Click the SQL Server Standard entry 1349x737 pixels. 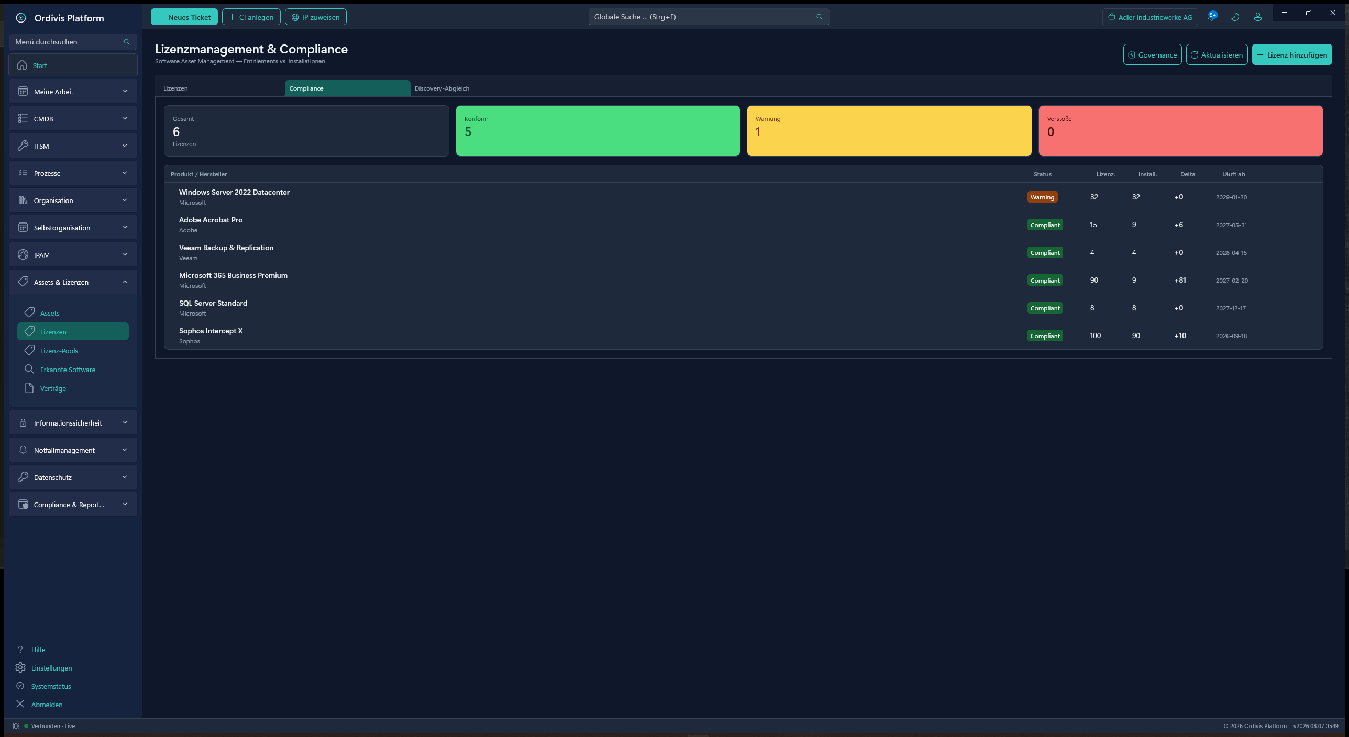coord(743,308)
